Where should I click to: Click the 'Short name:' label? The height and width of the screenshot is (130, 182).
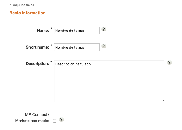[37, 47]
